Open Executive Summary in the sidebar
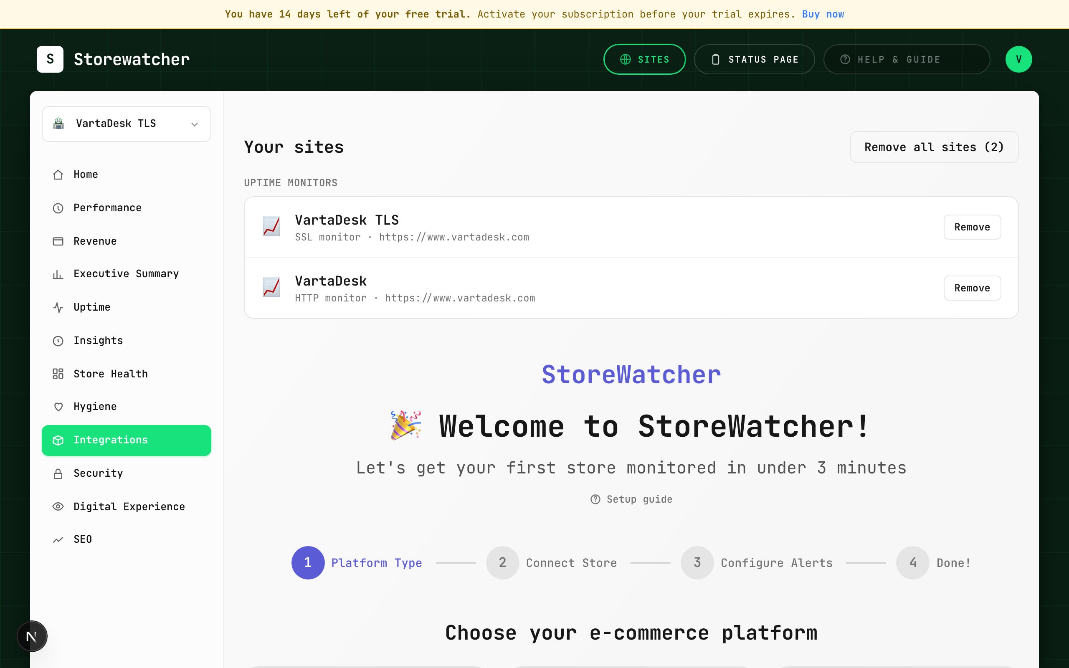 pos(127,274)
